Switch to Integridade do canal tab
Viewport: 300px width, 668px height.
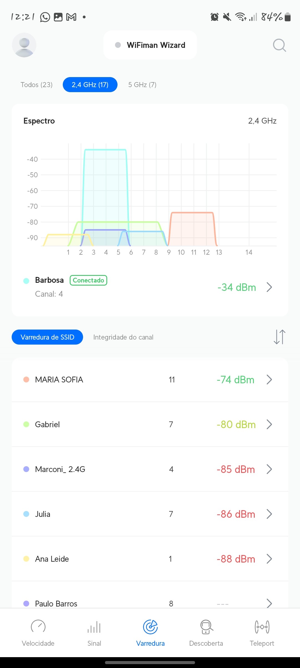(123, 337)
